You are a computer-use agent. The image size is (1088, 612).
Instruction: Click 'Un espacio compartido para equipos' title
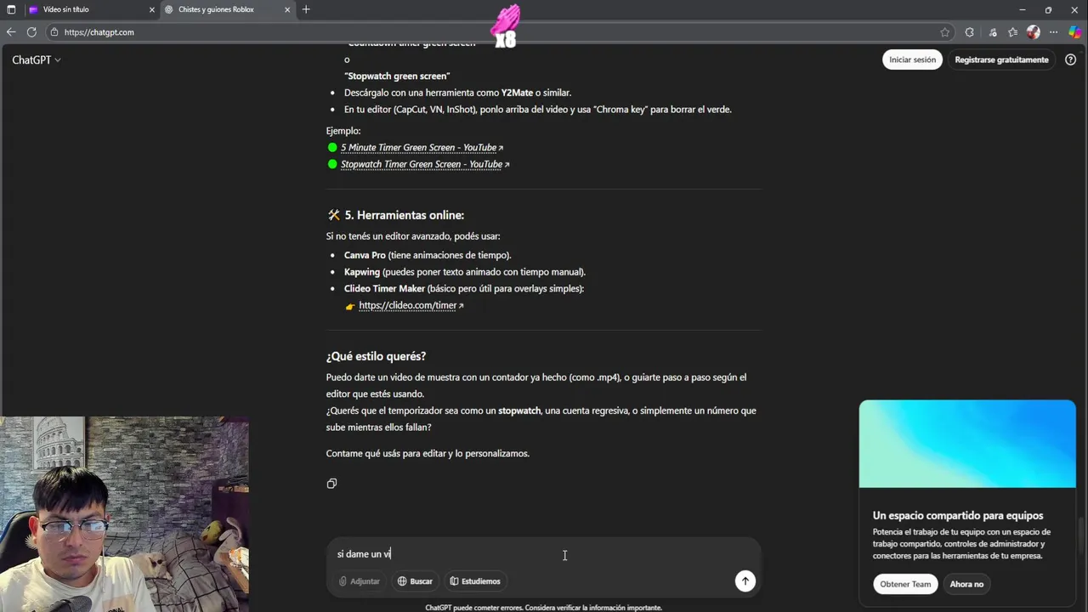958,515
